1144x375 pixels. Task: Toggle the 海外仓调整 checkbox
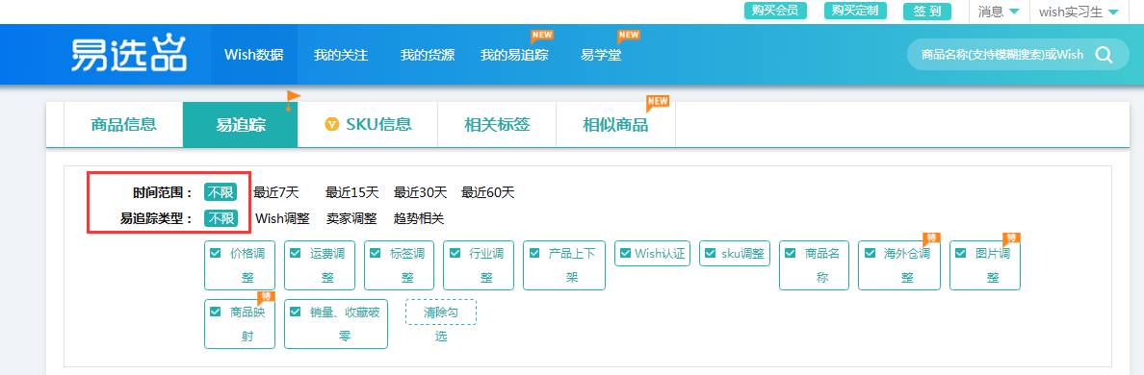click(x=870, y=254)
